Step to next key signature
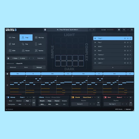 click(x=33, y=58)
